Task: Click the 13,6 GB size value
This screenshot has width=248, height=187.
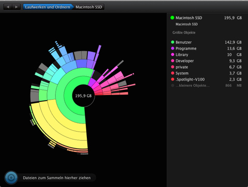Action: point(234,49)
